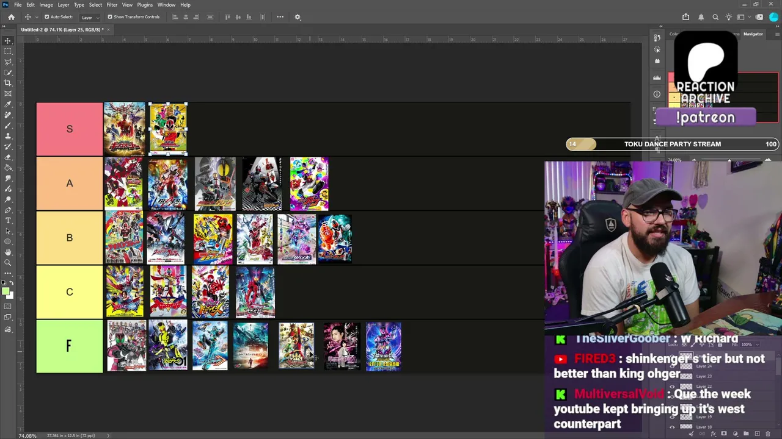The width and height of the screenshot is (782, 439).
Task: Select the Ellipse shape tool
Action: point(8,241)
